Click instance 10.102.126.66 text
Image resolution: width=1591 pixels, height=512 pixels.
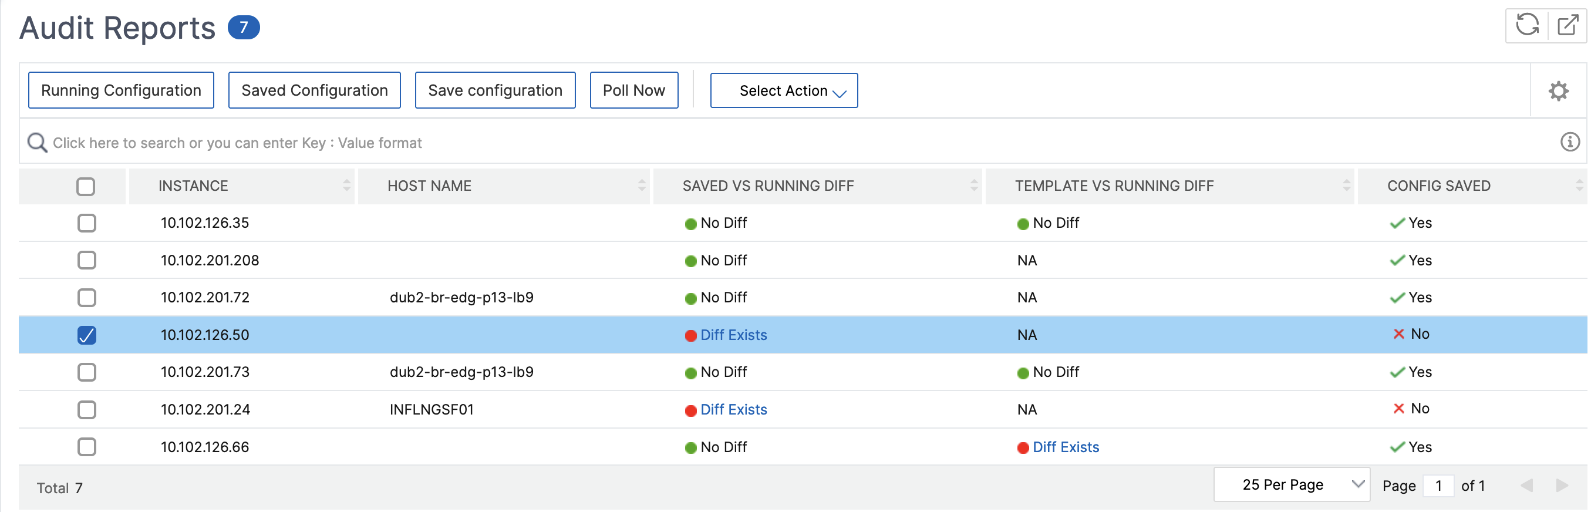coord(204,447)
